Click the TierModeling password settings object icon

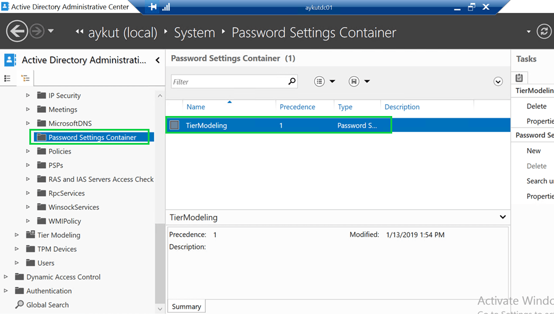(175, 125)
